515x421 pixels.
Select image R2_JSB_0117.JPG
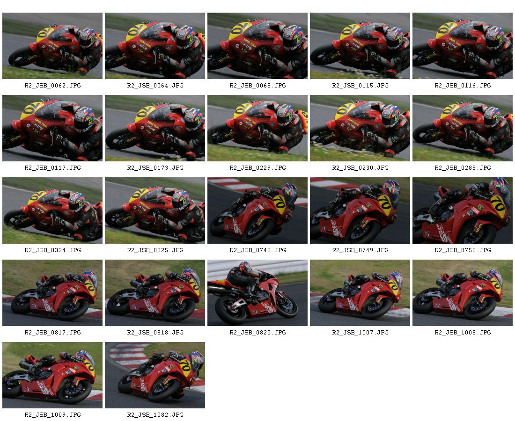pyautogui.click(x=52, y=128)
